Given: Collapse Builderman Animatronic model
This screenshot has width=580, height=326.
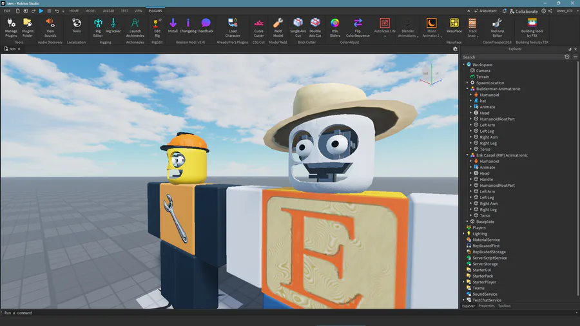Looking at the screenshot, I should (x=468, y=89).
